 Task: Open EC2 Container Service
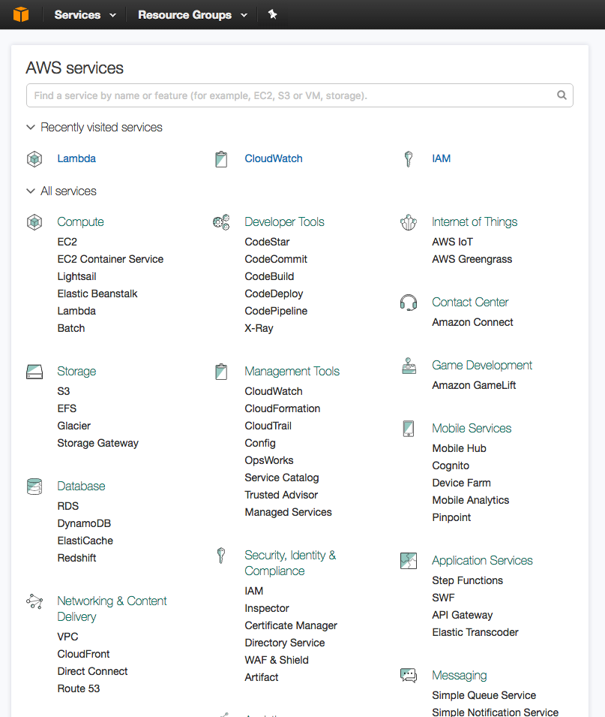[110, 259]
